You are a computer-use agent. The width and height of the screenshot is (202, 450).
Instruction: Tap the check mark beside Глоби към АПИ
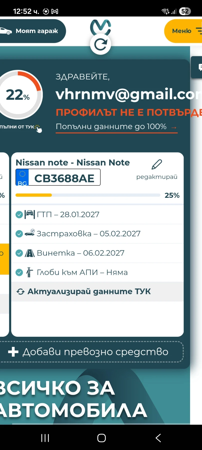[19, 272]
